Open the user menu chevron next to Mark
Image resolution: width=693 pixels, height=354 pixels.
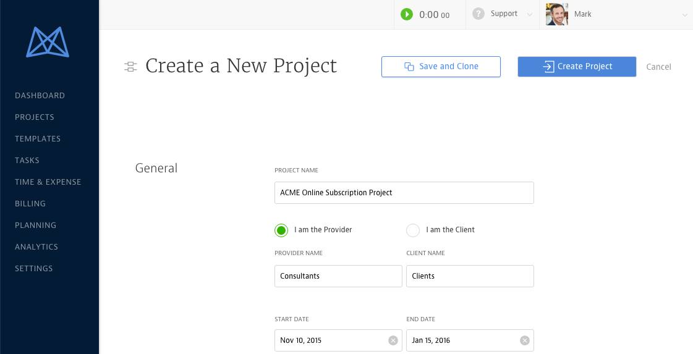pos(684,15)
